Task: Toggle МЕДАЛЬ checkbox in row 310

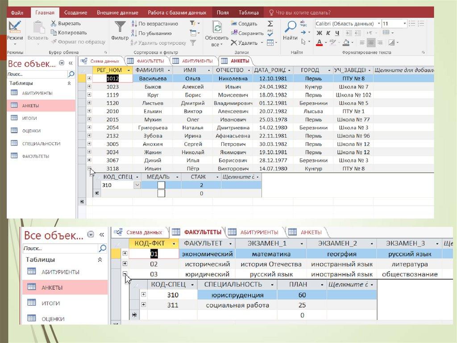Action: click(161, 185)
